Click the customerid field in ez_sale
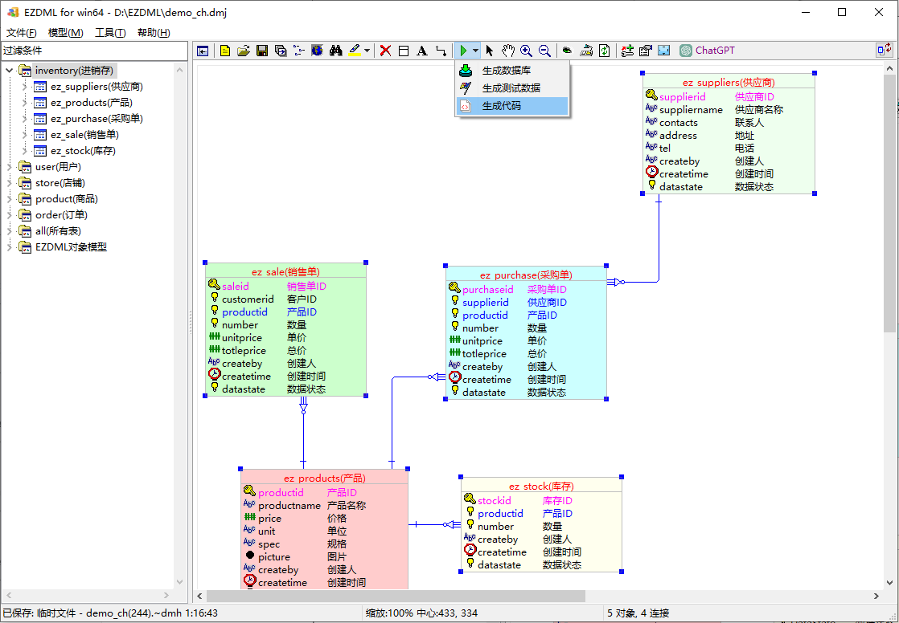The image size is (899, 623). coord(248,299)
